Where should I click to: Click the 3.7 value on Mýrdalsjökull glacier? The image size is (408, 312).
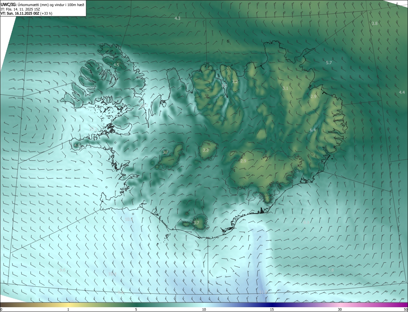tap(196, 223)
